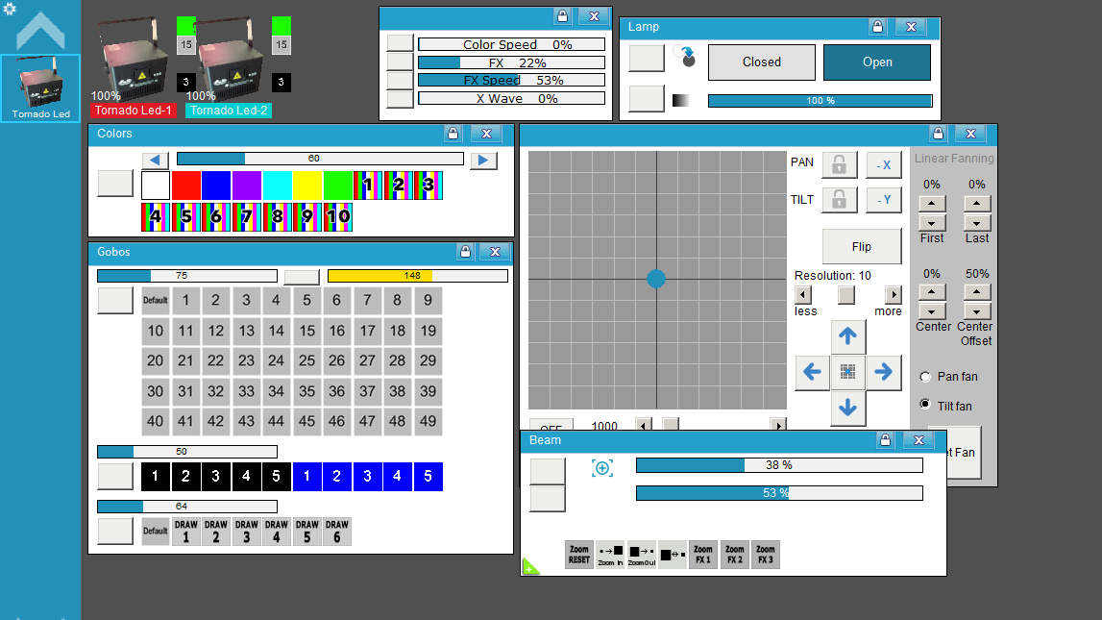The width and height of the screenshot is (1102, 620).
Task: Select multicolor pattern 4
Action: point(156,216)
